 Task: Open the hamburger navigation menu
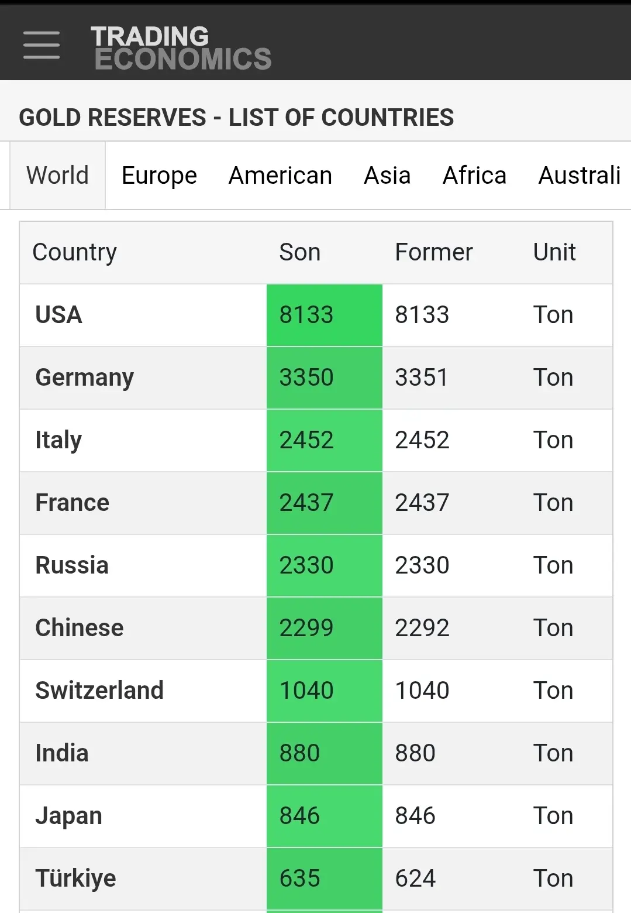click(x=42, y=45)
